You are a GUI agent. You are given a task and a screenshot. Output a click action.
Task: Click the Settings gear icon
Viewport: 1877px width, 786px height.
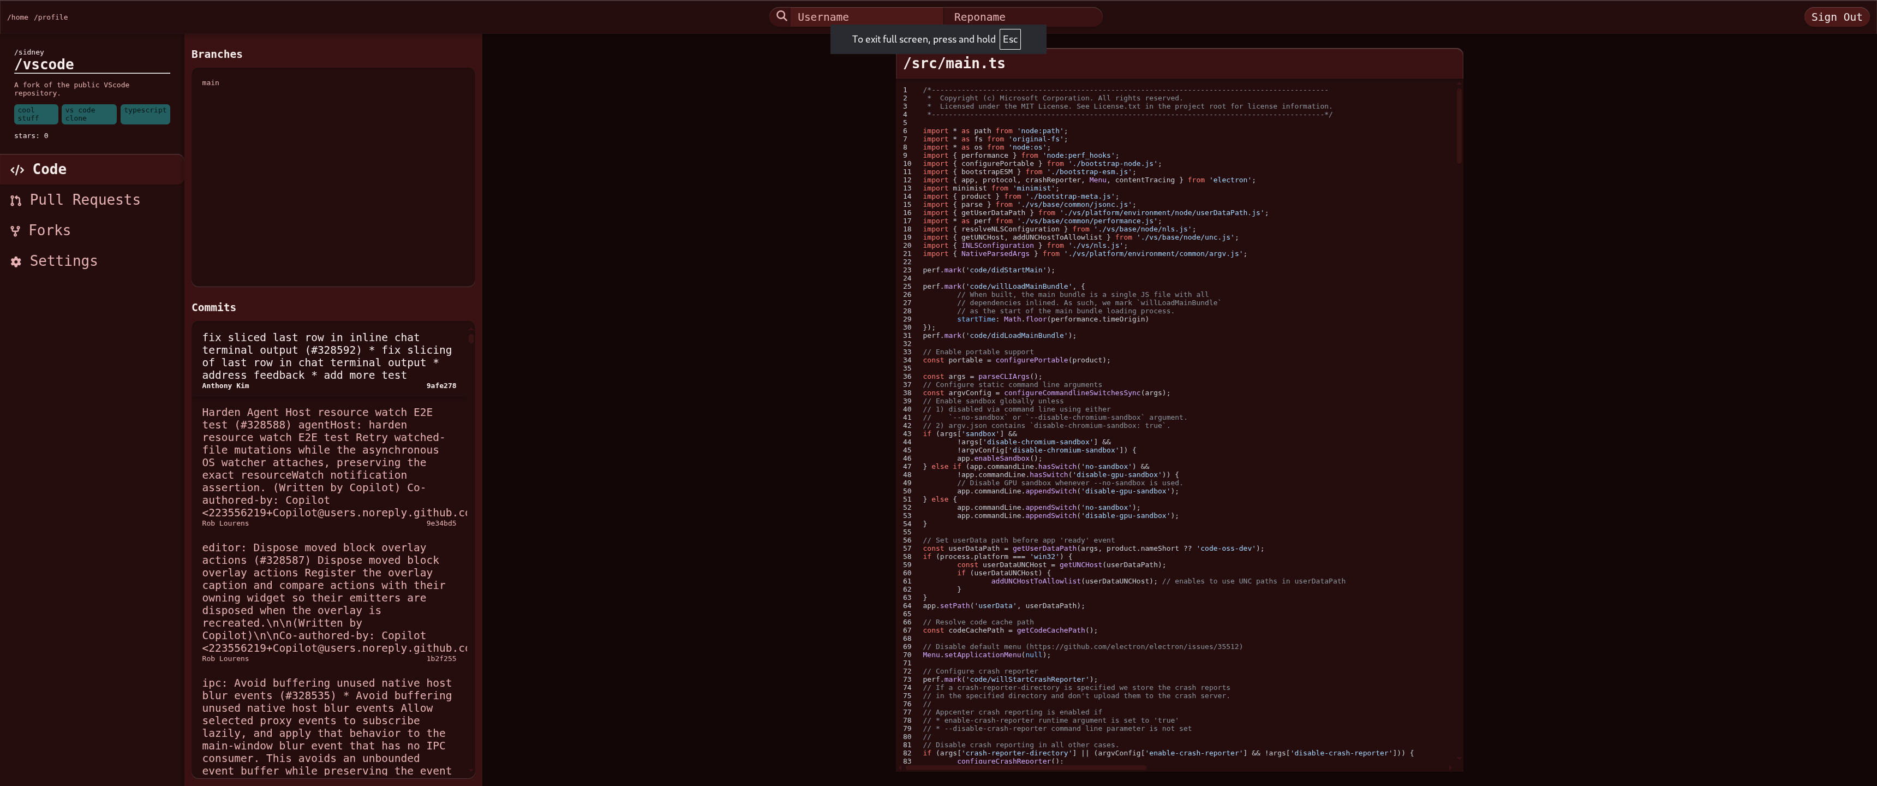tap(16, 262)
